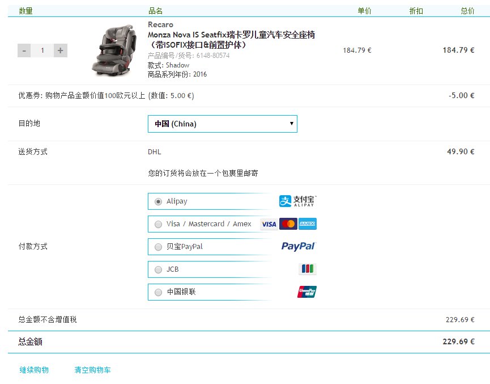Screen dimensions: 490x384
Task: Select the JCB radio button
Action: [x=159, y=269]
